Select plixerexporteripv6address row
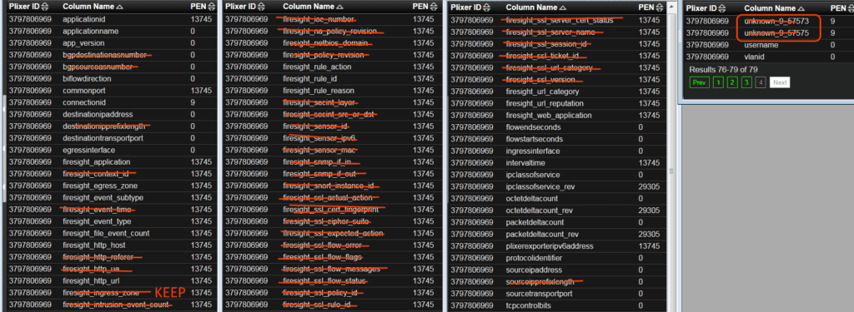 click(556, 246)
